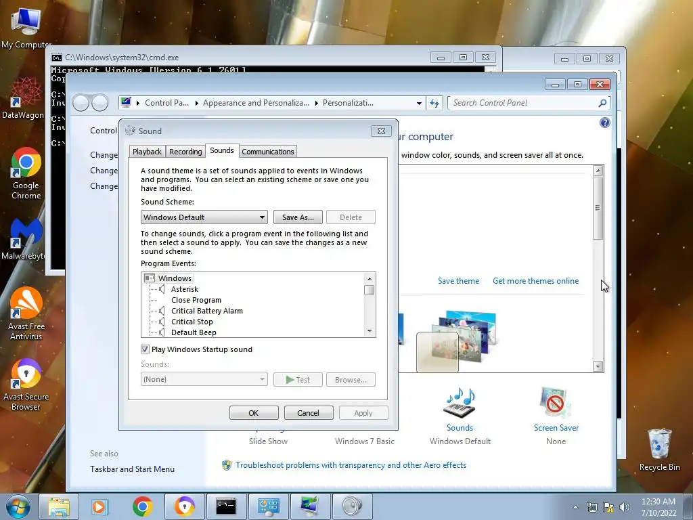Click the search magnifier in Control Panel
The height and width of the screenshot is (520, 693).
[x=602, y=103]
